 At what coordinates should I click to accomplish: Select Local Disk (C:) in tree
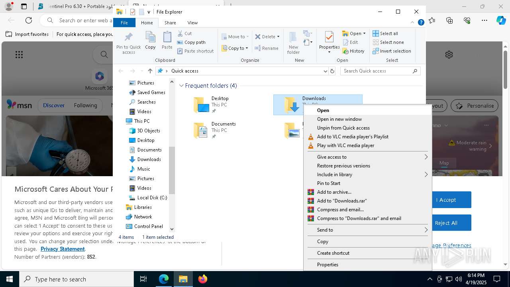pos(148,198)
